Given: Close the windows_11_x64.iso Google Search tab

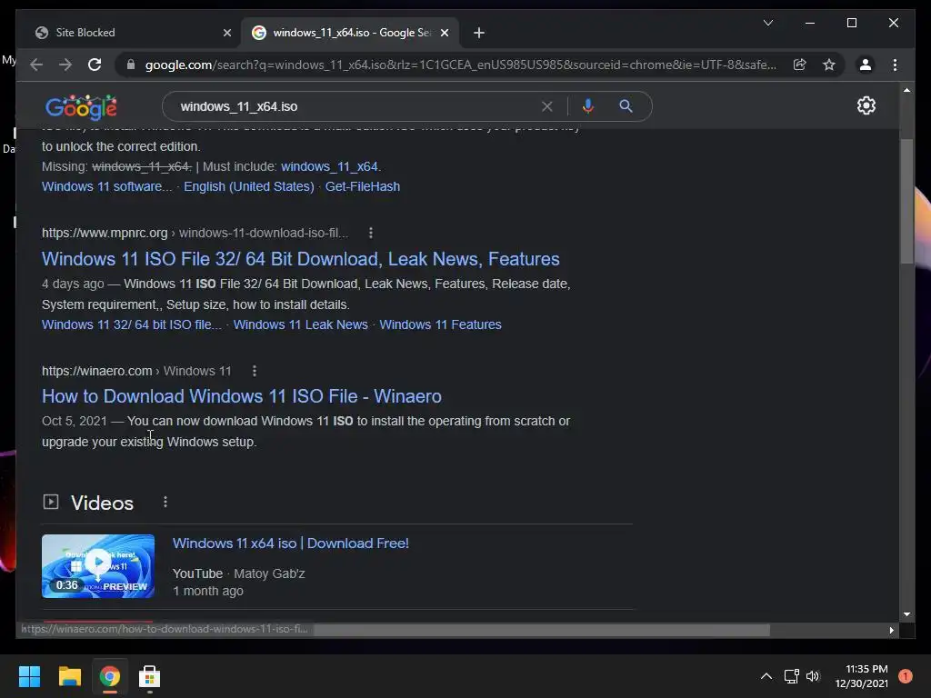Looking at the screenshot, I should 444,33.
